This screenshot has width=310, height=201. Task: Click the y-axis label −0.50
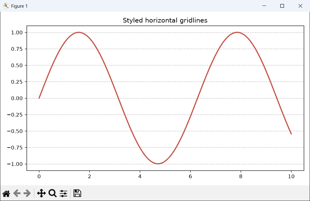(x=15, y=131)
